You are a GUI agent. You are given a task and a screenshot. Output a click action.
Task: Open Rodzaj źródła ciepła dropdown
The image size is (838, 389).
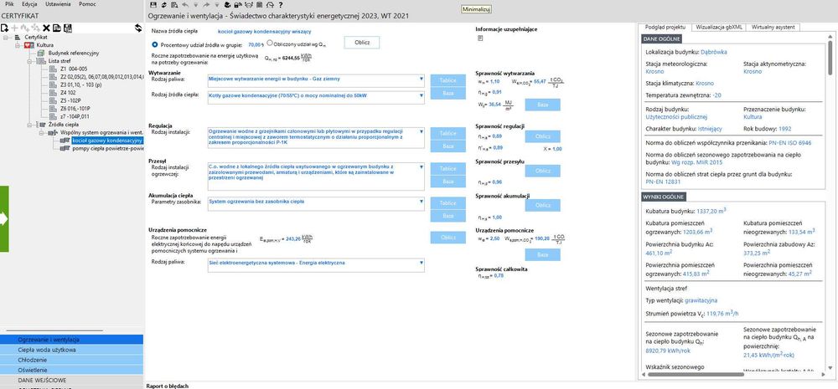422,95
